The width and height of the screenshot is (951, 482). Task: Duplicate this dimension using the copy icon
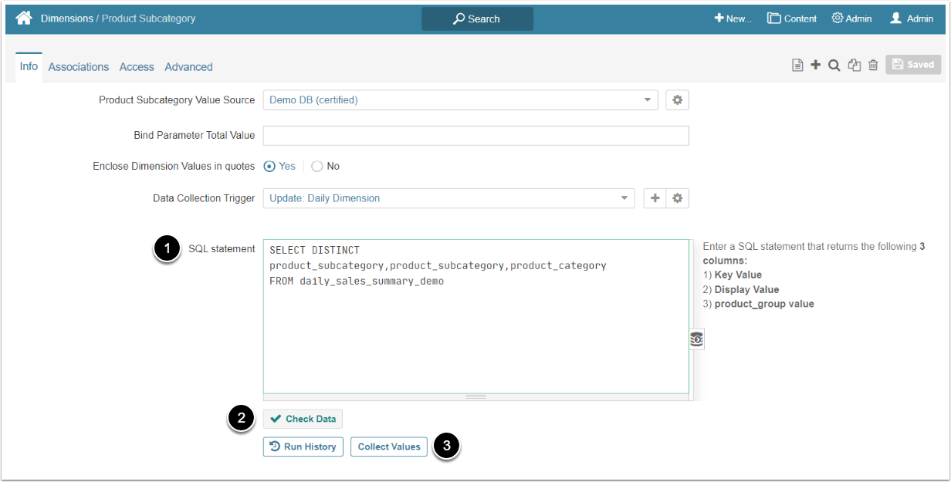[854, 66]
